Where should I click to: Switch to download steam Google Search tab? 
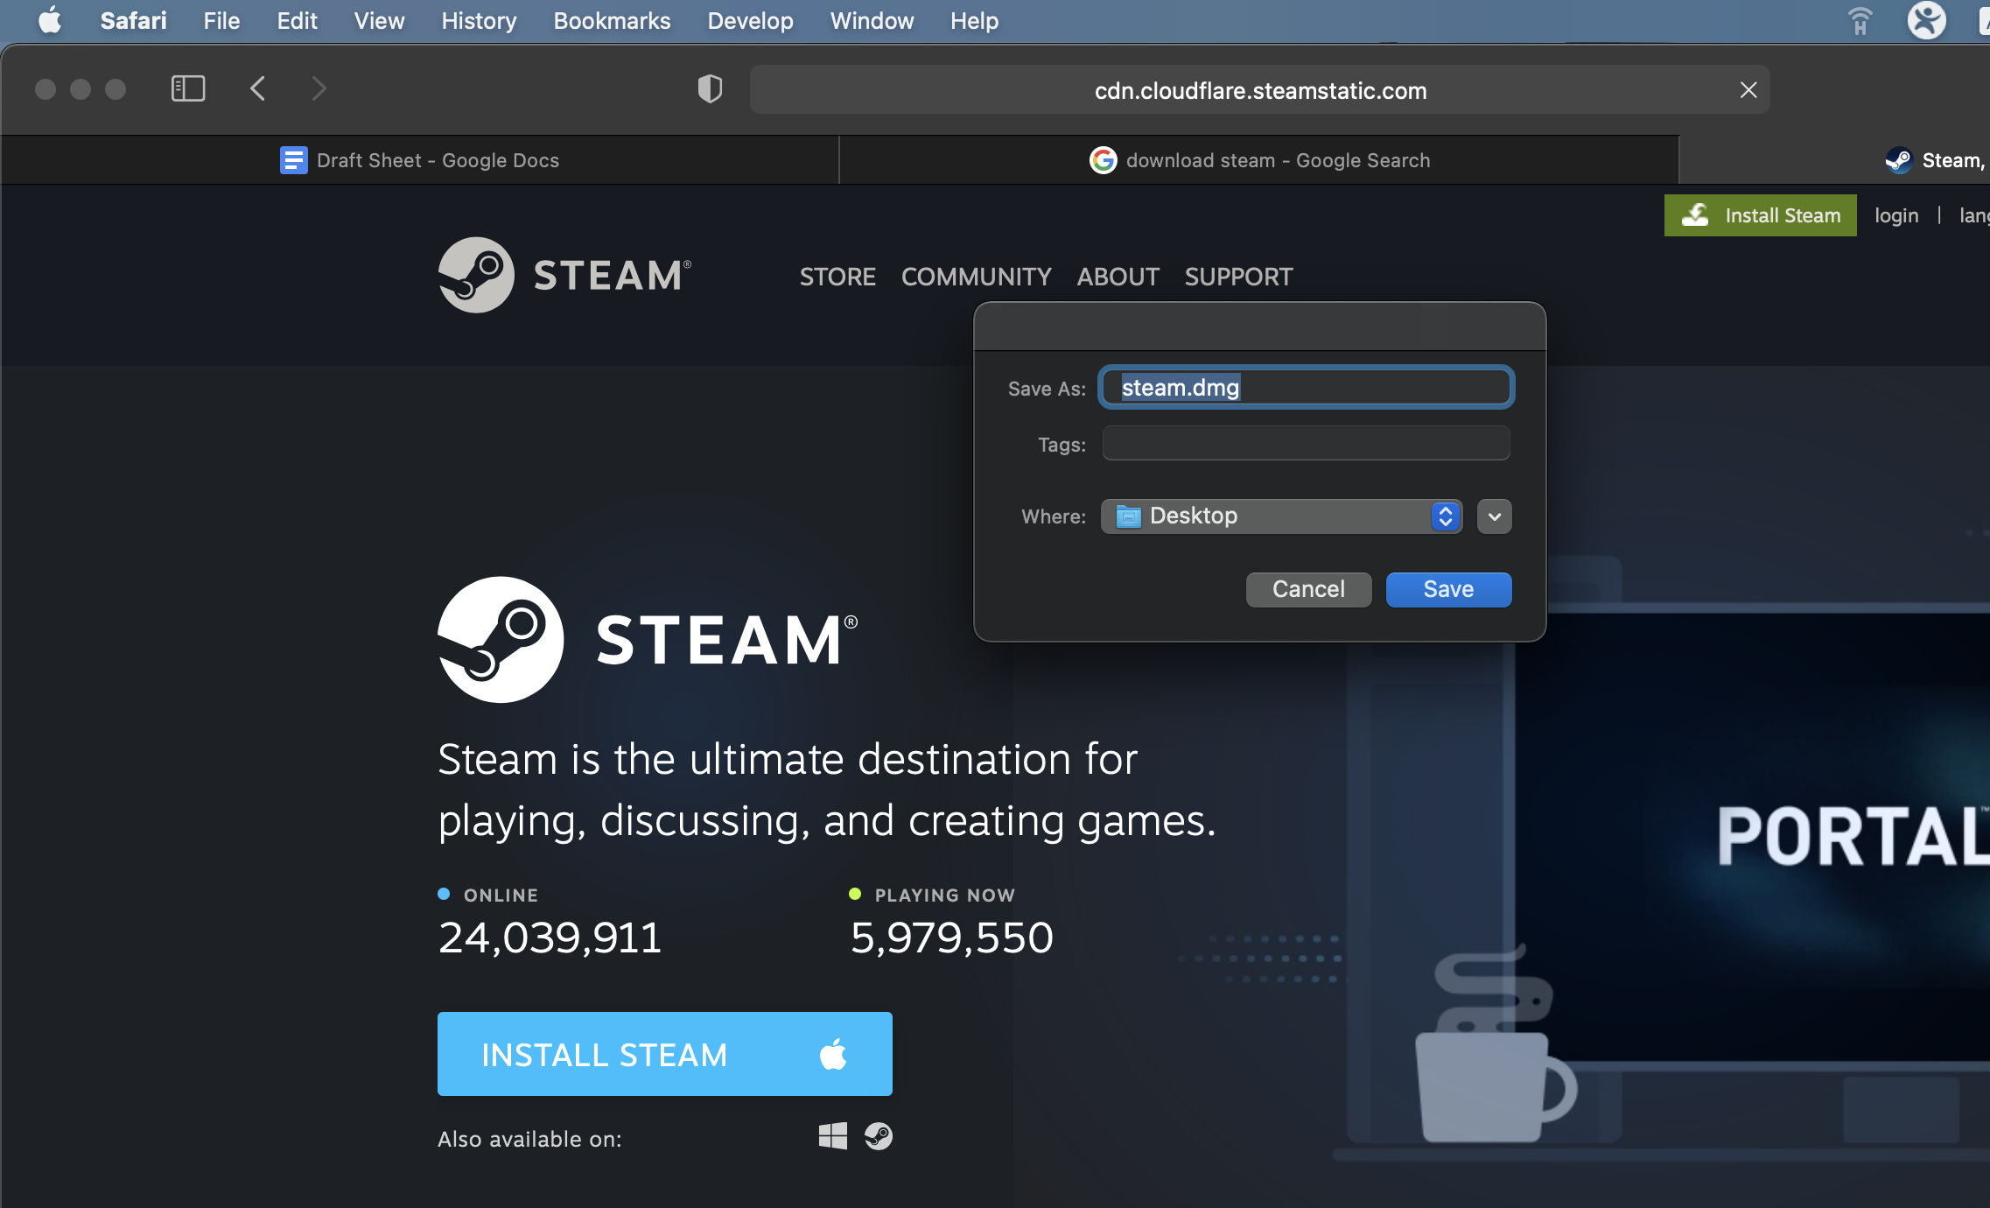(x=1259, y=160)
